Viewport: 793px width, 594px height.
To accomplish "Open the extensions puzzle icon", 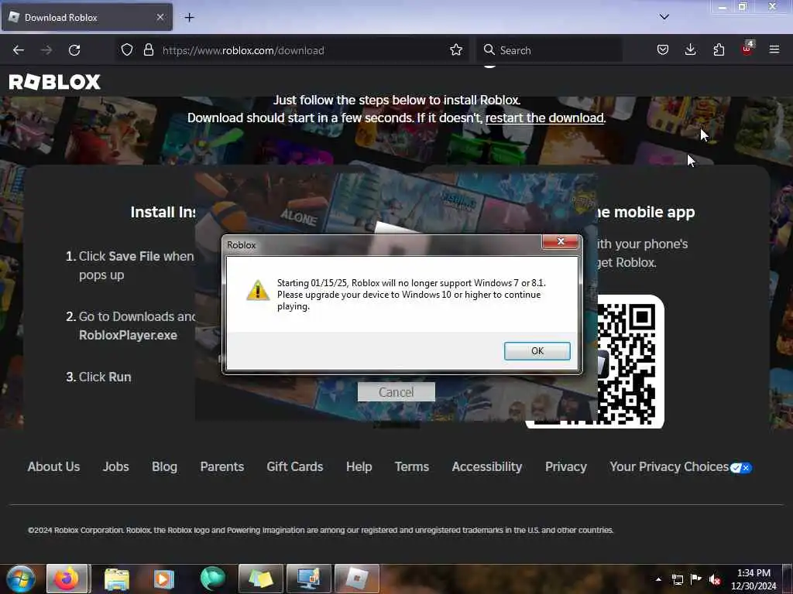I will [719, 49].
